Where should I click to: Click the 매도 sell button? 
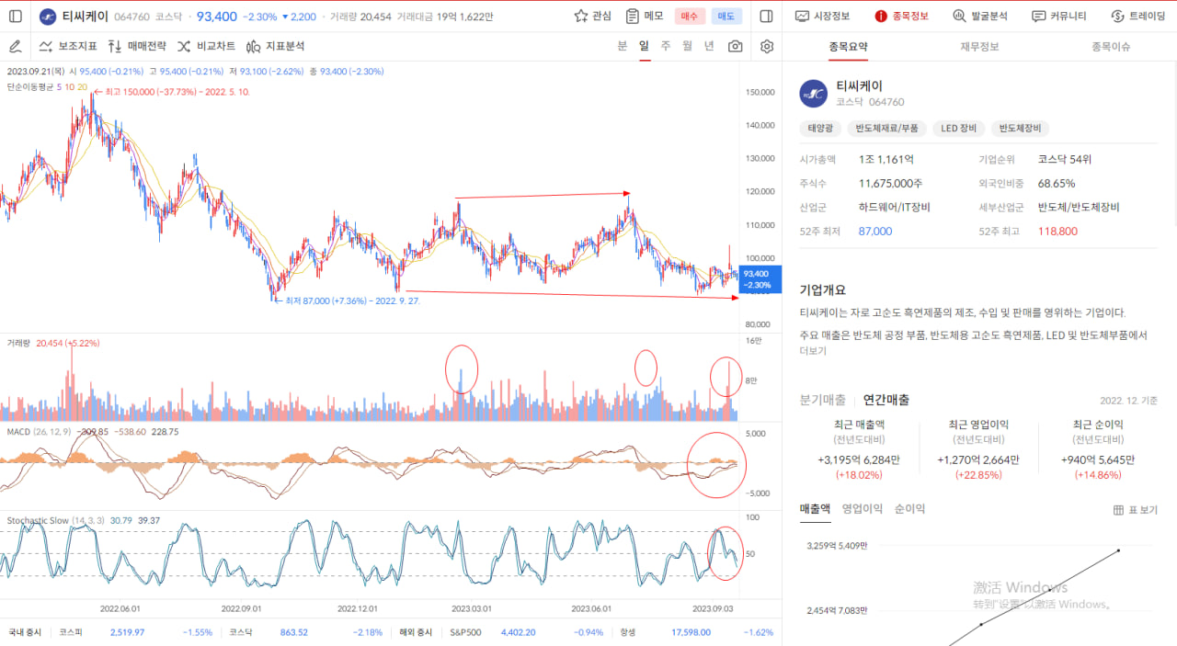[726, 17]
